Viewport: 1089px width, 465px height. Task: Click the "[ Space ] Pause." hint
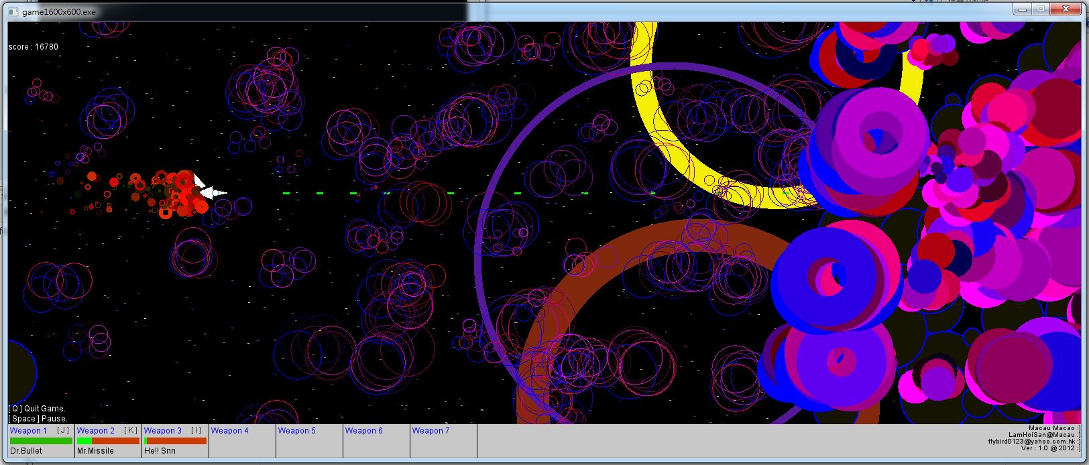[38, 419]
